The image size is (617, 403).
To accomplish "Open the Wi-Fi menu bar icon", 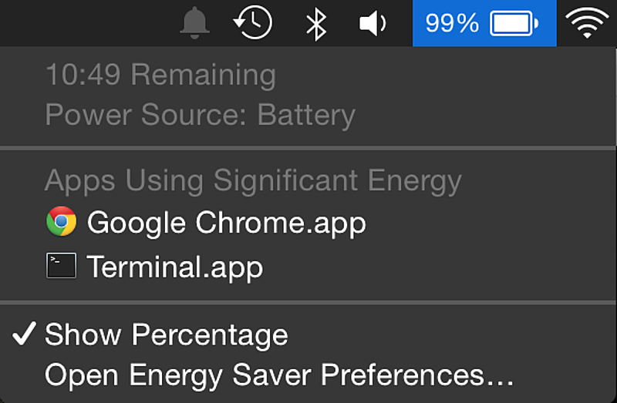I will click(x=587, y=22).
